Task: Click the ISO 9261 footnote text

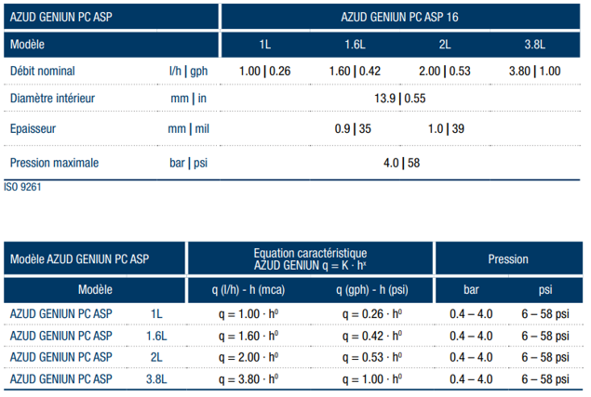Action: pos(22,187)
